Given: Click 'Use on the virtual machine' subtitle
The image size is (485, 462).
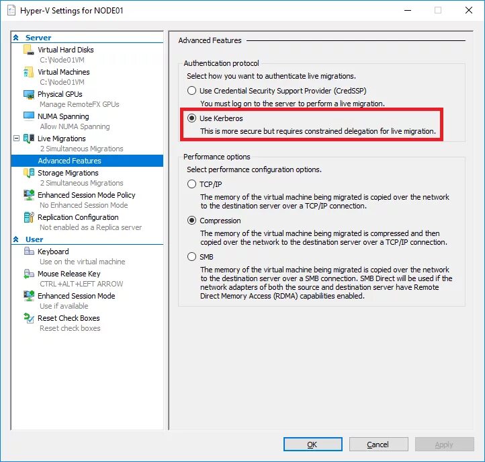Looking at the screenshot, I should [82, 262].
